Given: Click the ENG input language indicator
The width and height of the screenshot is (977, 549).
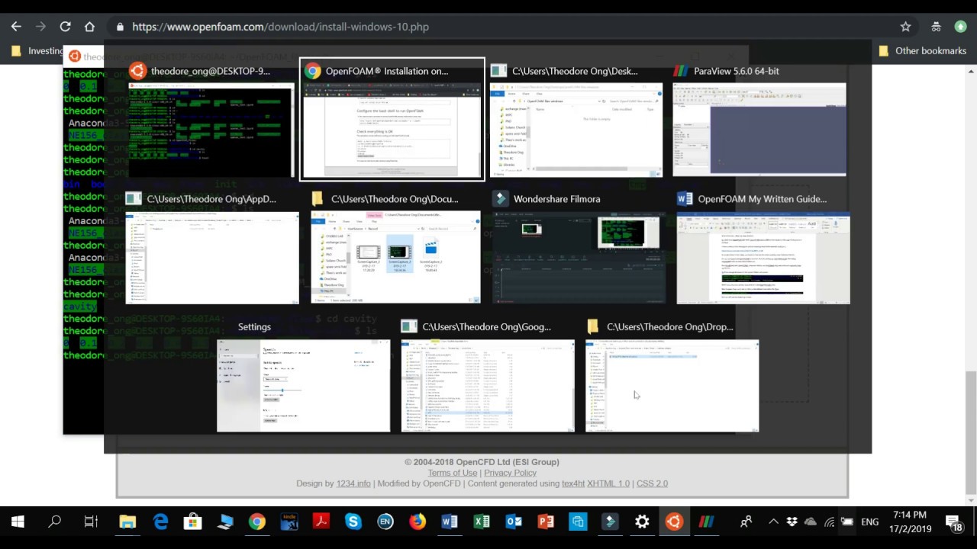Looking at the screenshot, I should pyautogui.click(x=869, y=522).
